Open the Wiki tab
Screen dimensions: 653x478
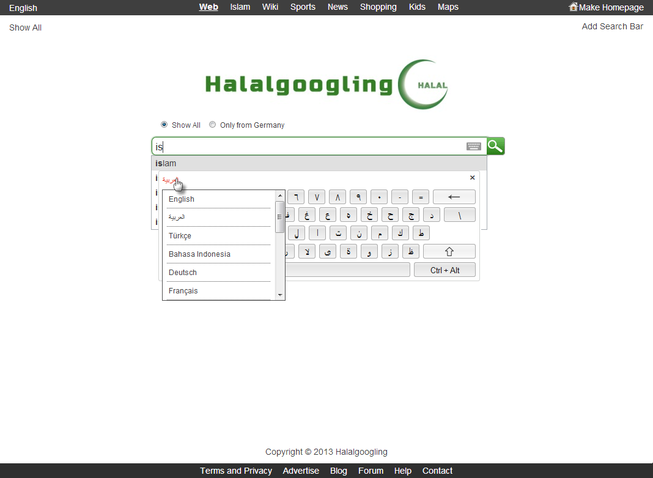click(x=270, y=7)
